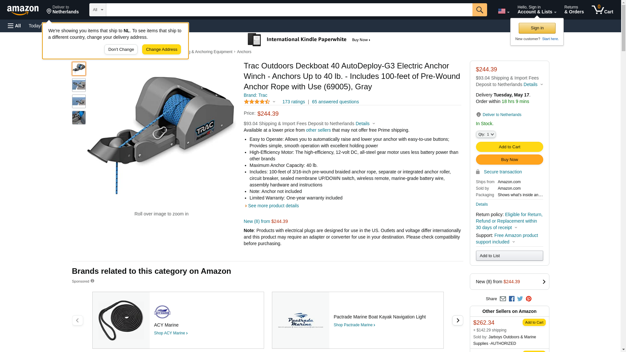The image size is (626, 352).
Task: Click the Add to Cart button
Action: [x=509, y=147]
